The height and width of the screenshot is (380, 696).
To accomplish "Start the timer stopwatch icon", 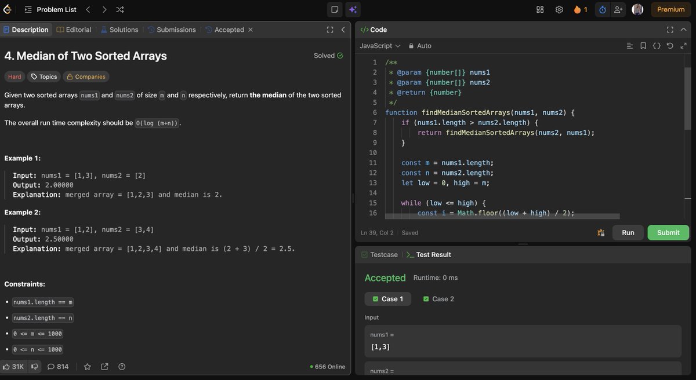I will coord(602,9).
